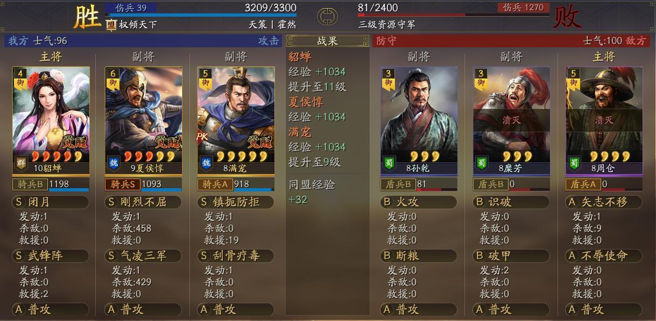Click the PK mark on 满宠's card
Screen dimensions: 656x321
point(202,137)
